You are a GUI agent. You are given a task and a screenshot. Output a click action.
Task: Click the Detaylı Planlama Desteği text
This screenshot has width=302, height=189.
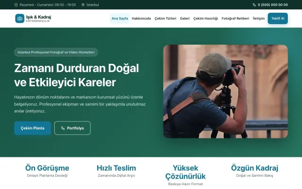[47, 175]
